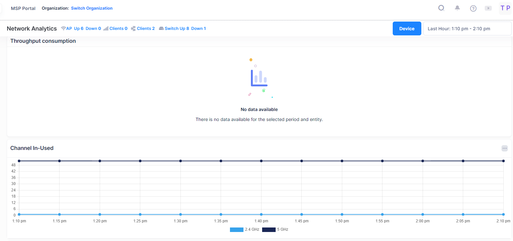Click the AP Down 0 status

93,28
